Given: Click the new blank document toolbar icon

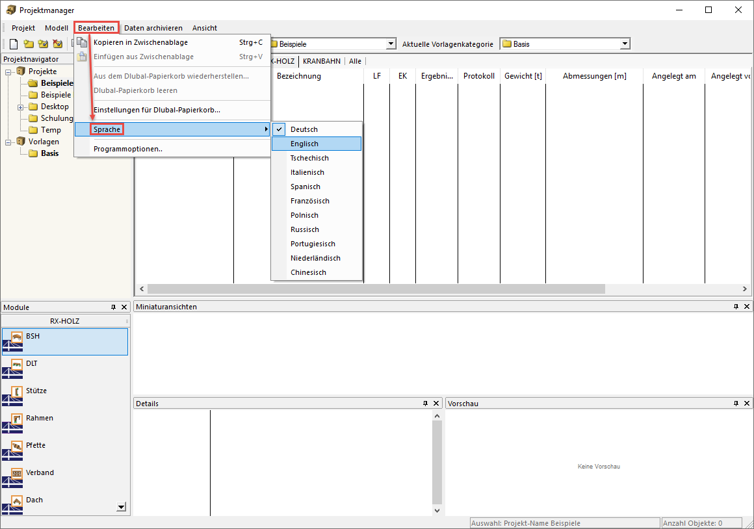Looking at the screenshot, I should (14, 44).
